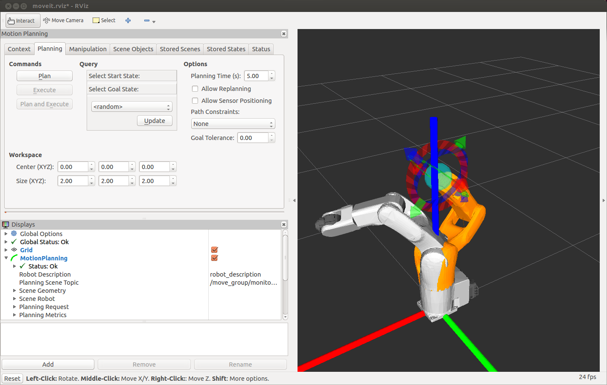Screen dimensions: 607x385
Task: Enable Allow Replanning checkbox
Action: [x=195, y=89]
